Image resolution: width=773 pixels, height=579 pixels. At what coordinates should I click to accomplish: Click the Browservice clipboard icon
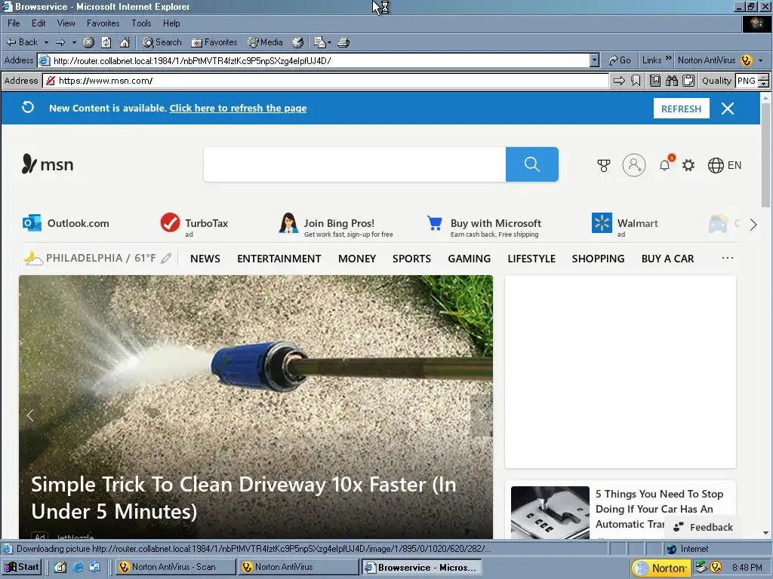pos(688,81)
